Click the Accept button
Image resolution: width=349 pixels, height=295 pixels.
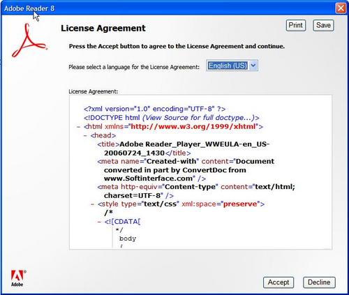(x=279, y=282)
